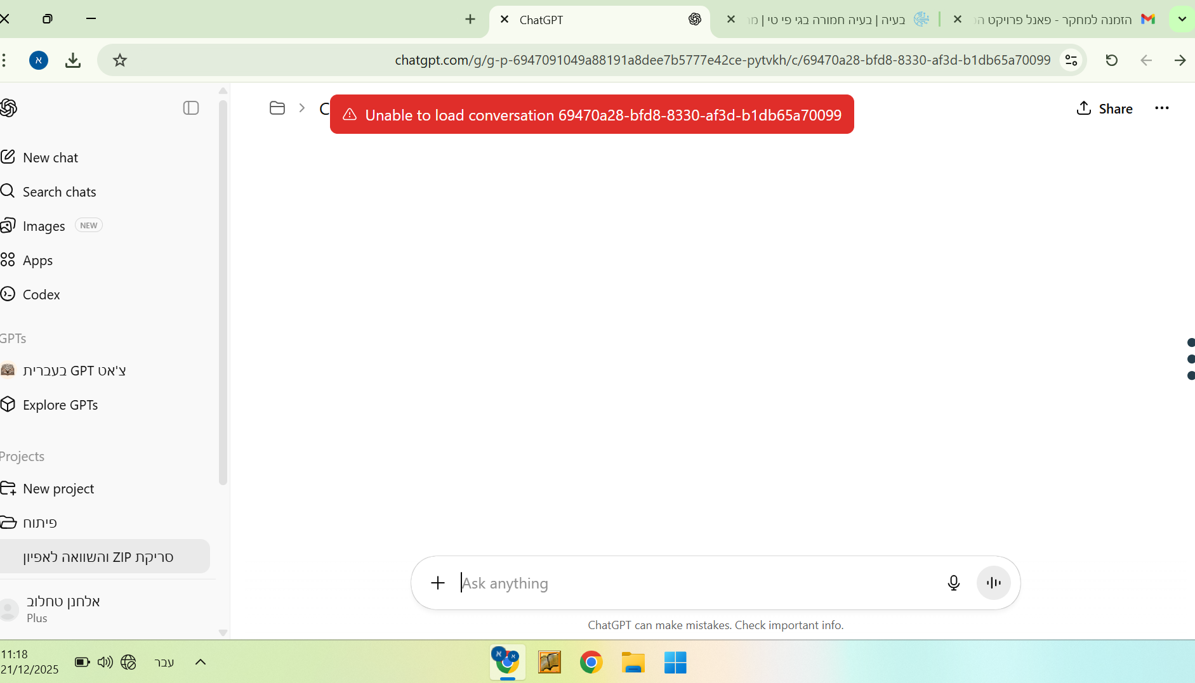Click the Ask anything input field
This screenshot has width=1195, height=683.
click(x=635, y=583)
